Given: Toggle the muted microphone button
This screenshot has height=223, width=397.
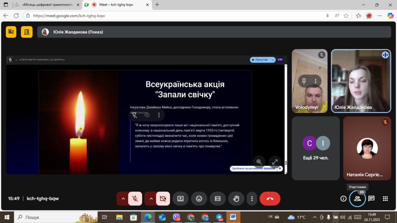Looking at the screenshot, I should click(x=135, y=199).
